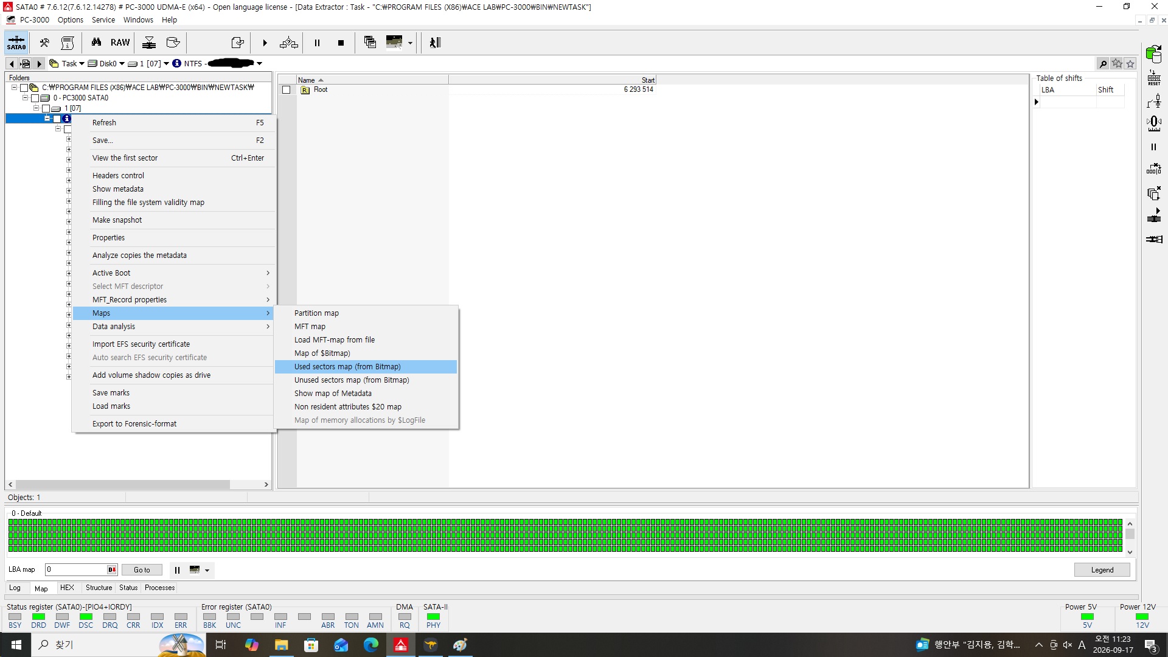Click the double-star bookmarks icon
This screenshot has width=1168, height=657.
(1117, 63)
